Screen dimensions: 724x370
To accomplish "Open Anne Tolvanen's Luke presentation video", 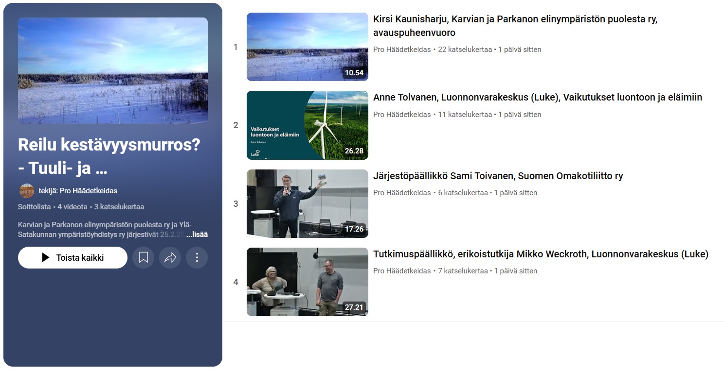I will click(537, 97).
